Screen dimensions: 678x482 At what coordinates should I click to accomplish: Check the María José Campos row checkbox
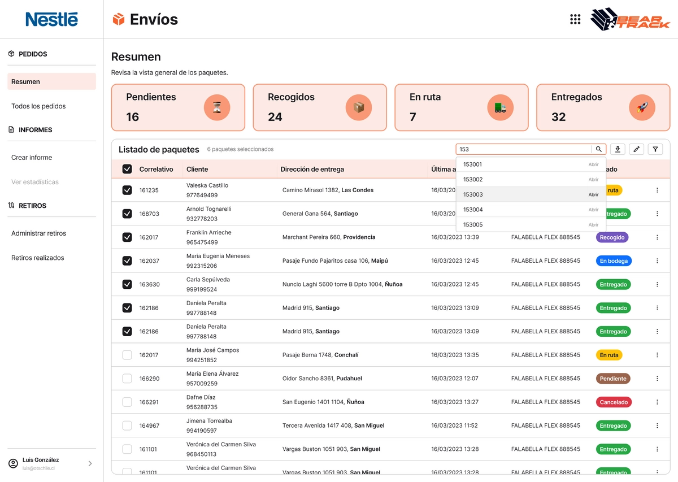127,355
